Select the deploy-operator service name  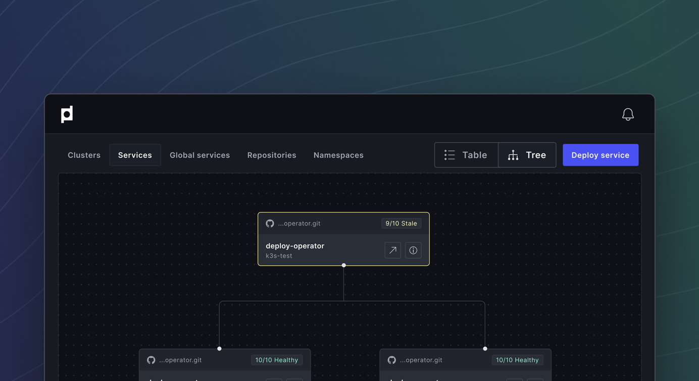pos(295,246)
